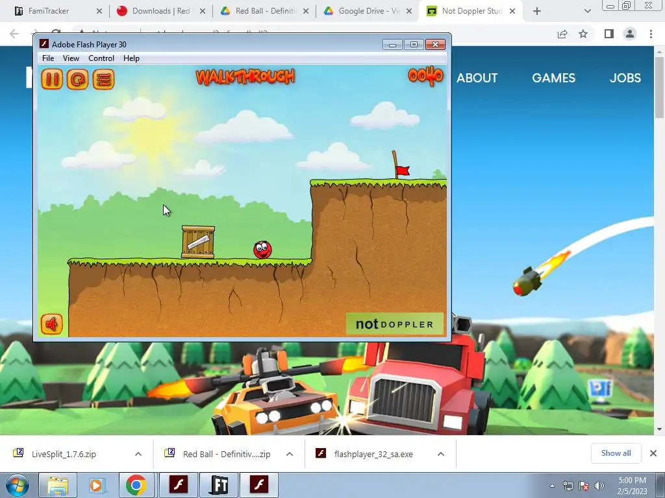
Task: Open a new browser tab
Action: point(537,11)
